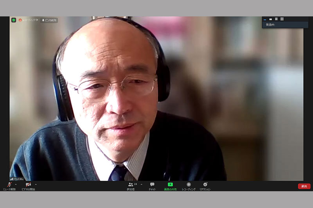Switch thumbnail panel to single speaker view
313x208 pixels.
point(270,19)
